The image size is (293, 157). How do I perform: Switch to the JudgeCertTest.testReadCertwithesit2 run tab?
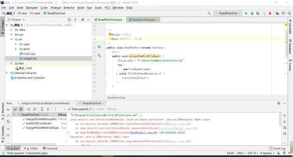(x=45, y=103)
